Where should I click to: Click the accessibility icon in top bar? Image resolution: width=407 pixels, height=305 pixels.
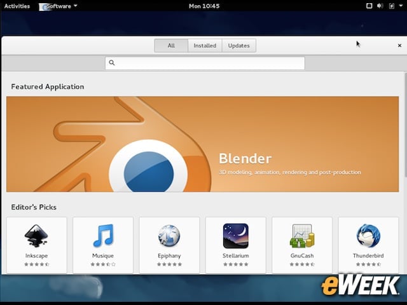[x=369, y=6]
